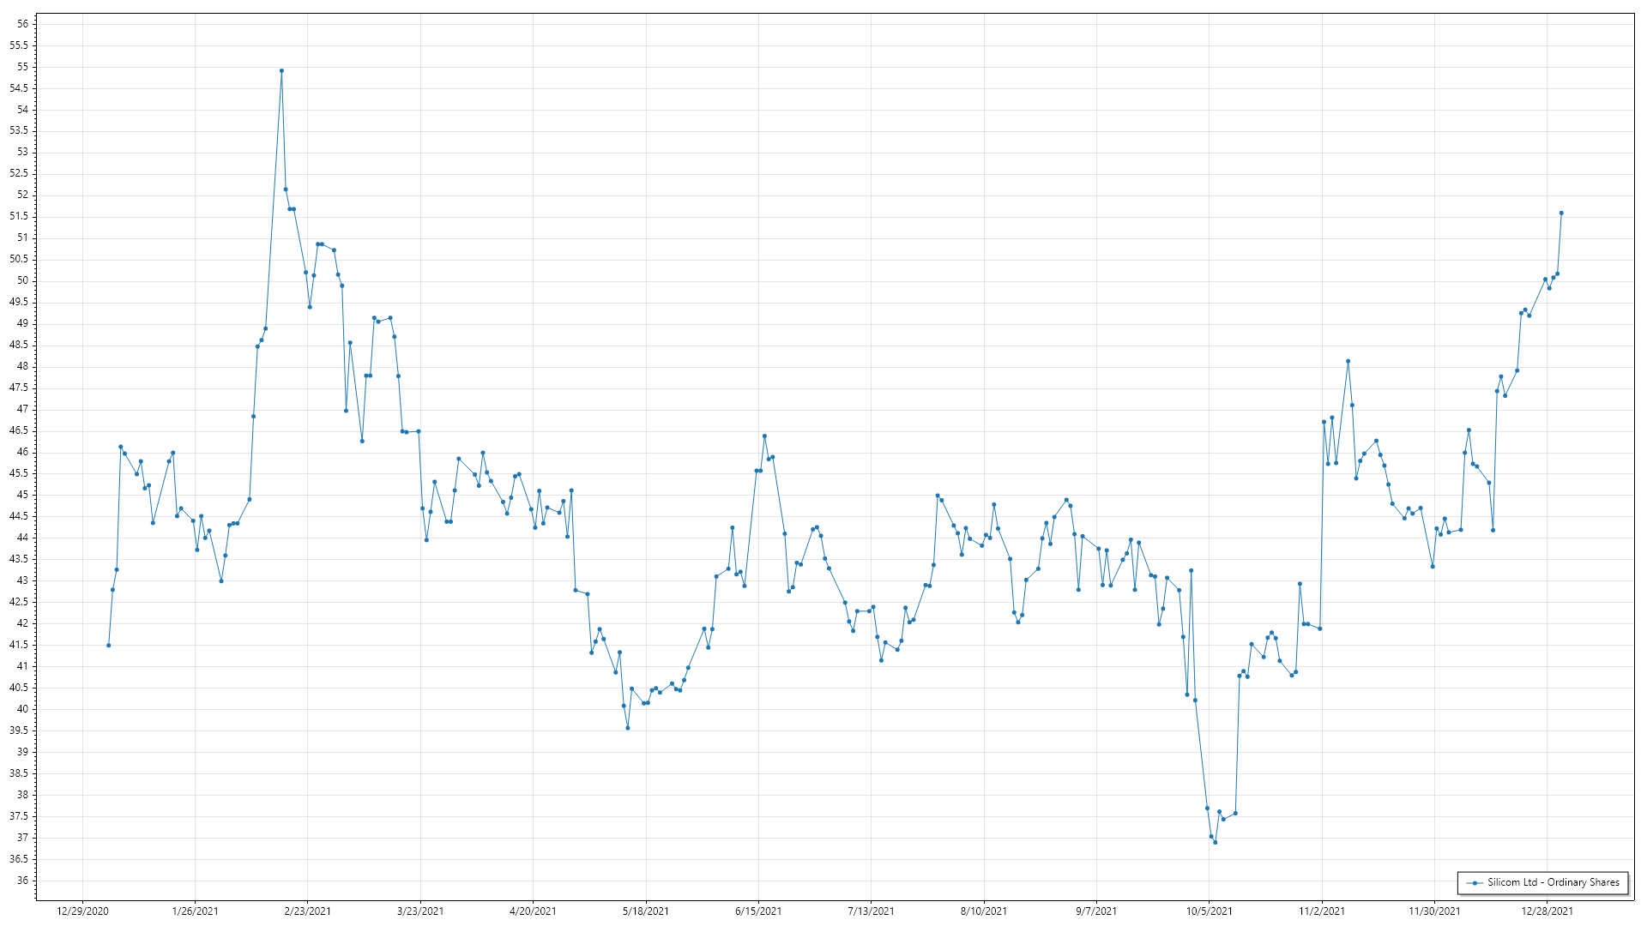Screen dimensions: 1647x926
Task: Click the 2/23/2021 x-axis date label
Action: pos(307,911)
